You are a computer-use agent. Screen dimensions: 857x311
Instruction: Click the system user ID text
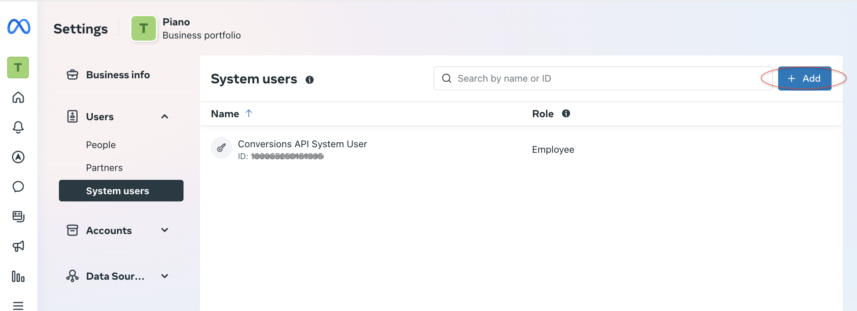[281, 157]
